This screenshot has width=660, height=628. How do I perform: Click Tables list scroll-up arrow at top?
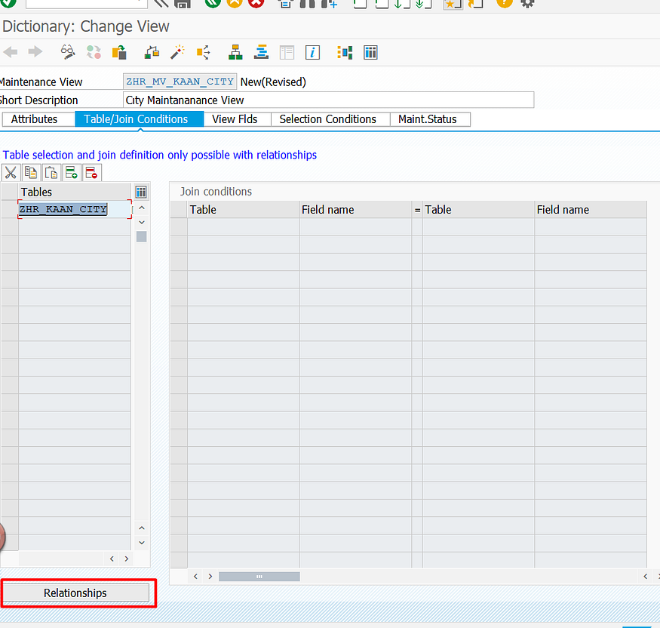coord(142,208)
